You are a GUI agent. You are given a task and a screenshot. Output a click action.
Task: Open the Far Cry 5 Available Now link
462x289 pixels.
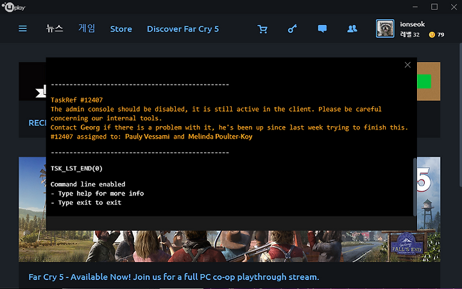click(x=173, y=277)
